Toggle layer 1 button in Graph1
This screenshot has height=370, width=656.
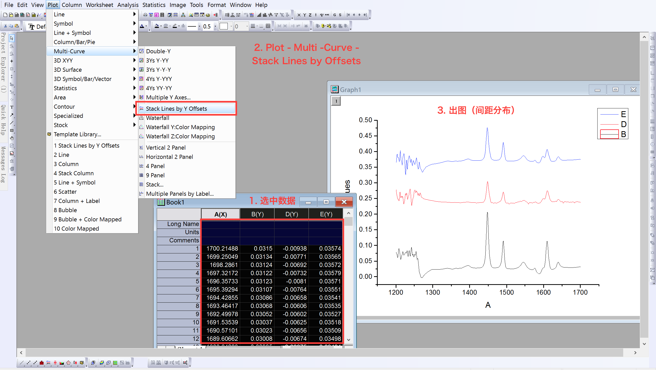(336, 101)
